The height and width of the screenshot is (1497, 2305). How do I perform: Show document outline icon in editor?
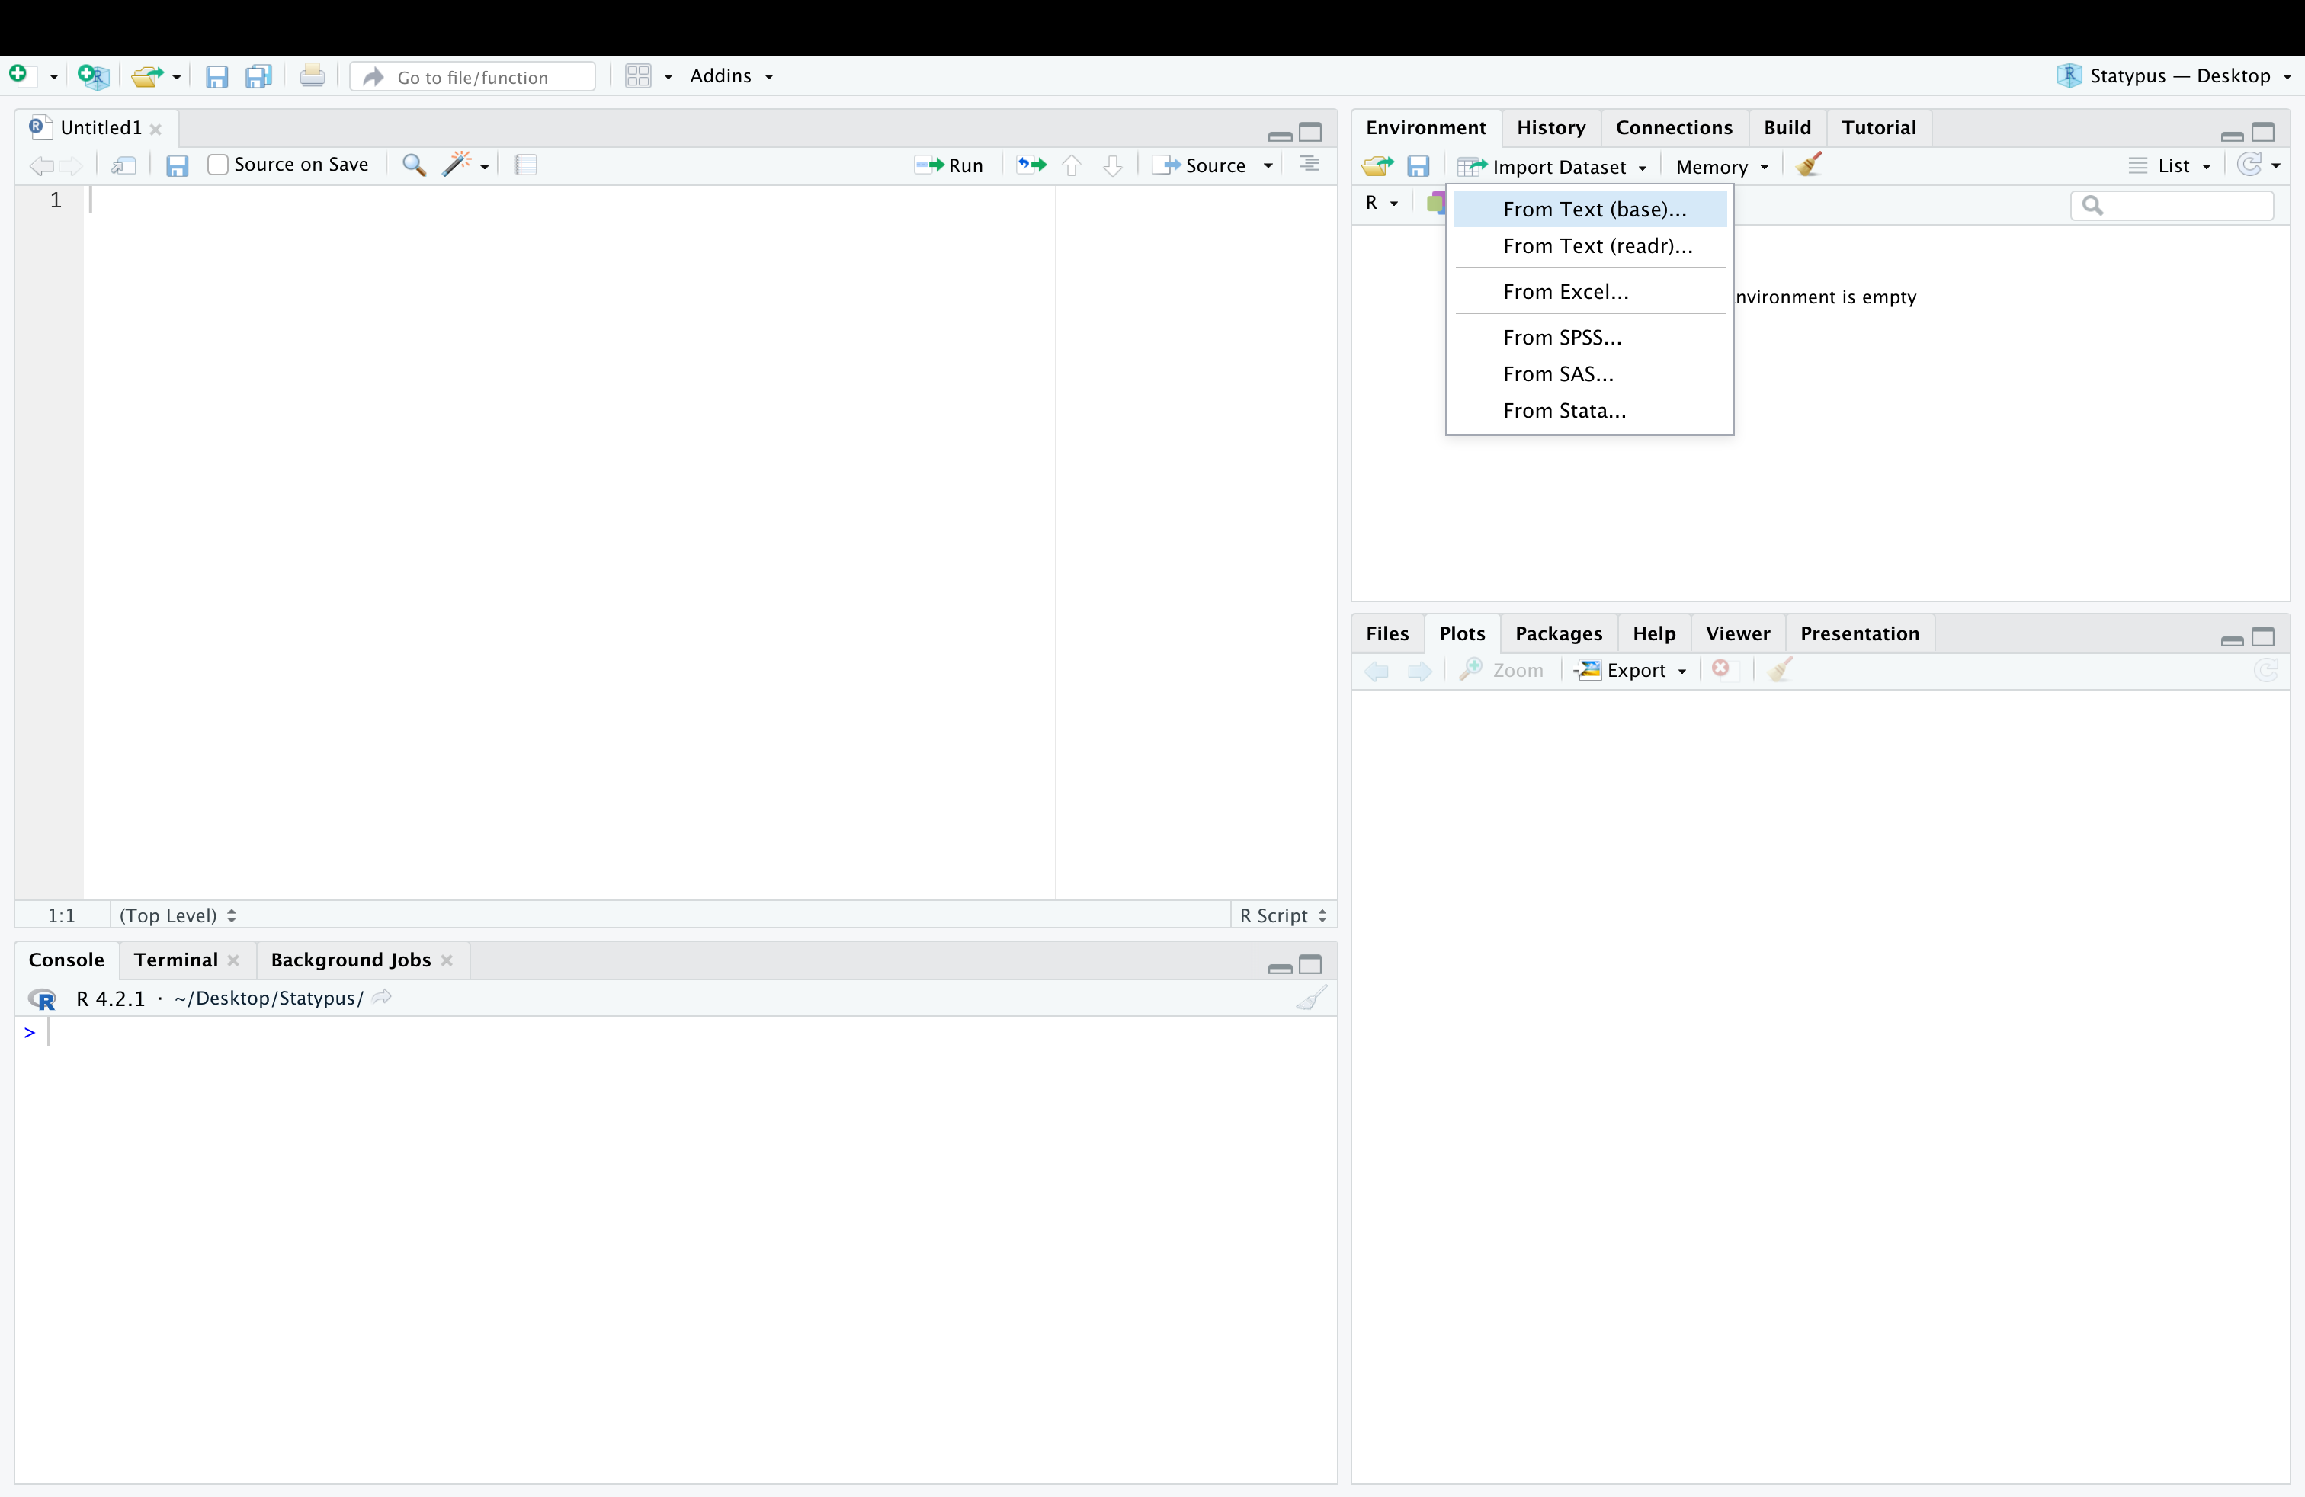pos(1310,165)
